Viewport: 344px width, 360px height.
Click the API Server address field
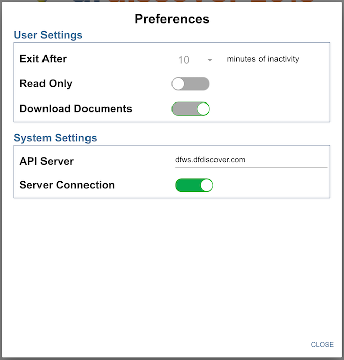251,160
